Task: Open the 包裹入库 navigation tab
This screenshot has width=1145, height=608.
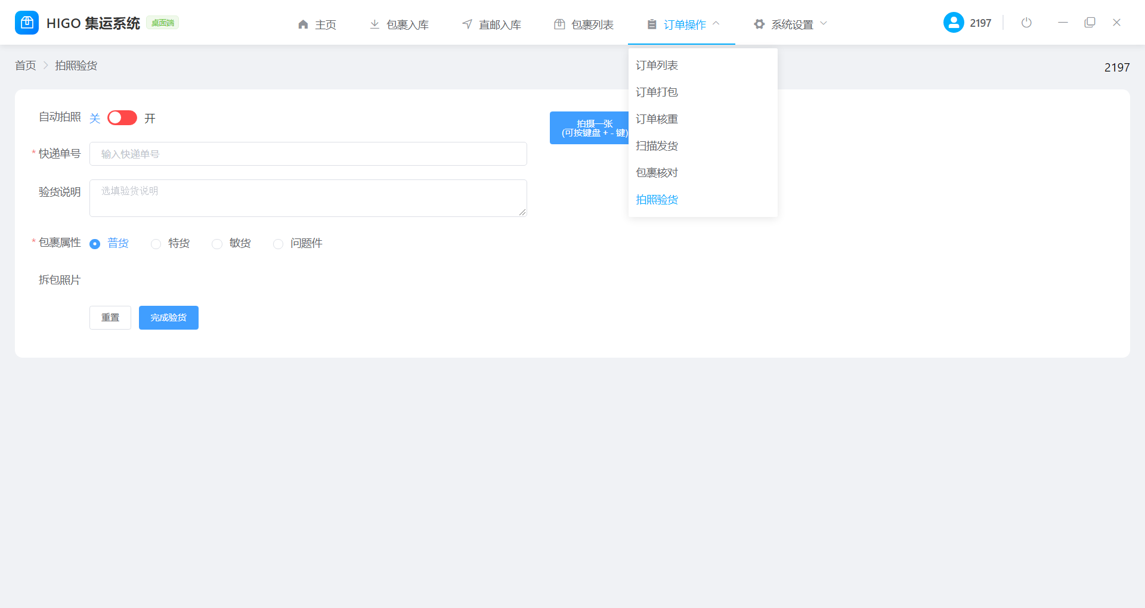Action: [x=399, y=24]
